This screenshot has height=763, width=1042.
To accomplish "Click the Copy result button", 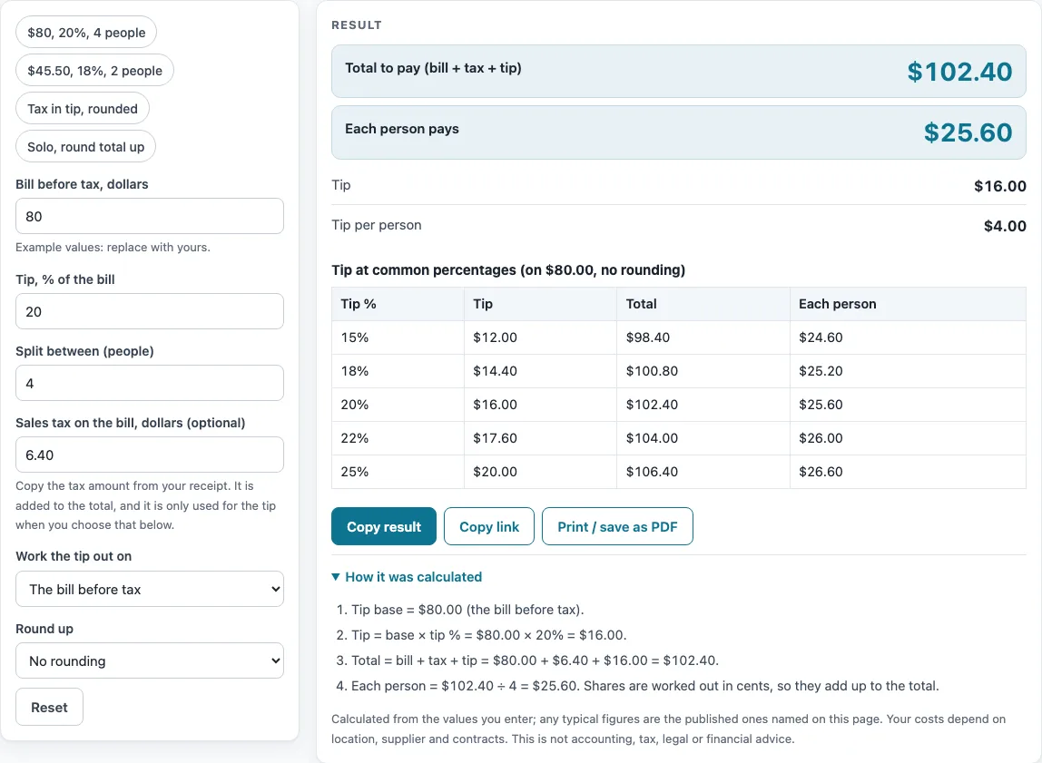I will pos(383,526).
